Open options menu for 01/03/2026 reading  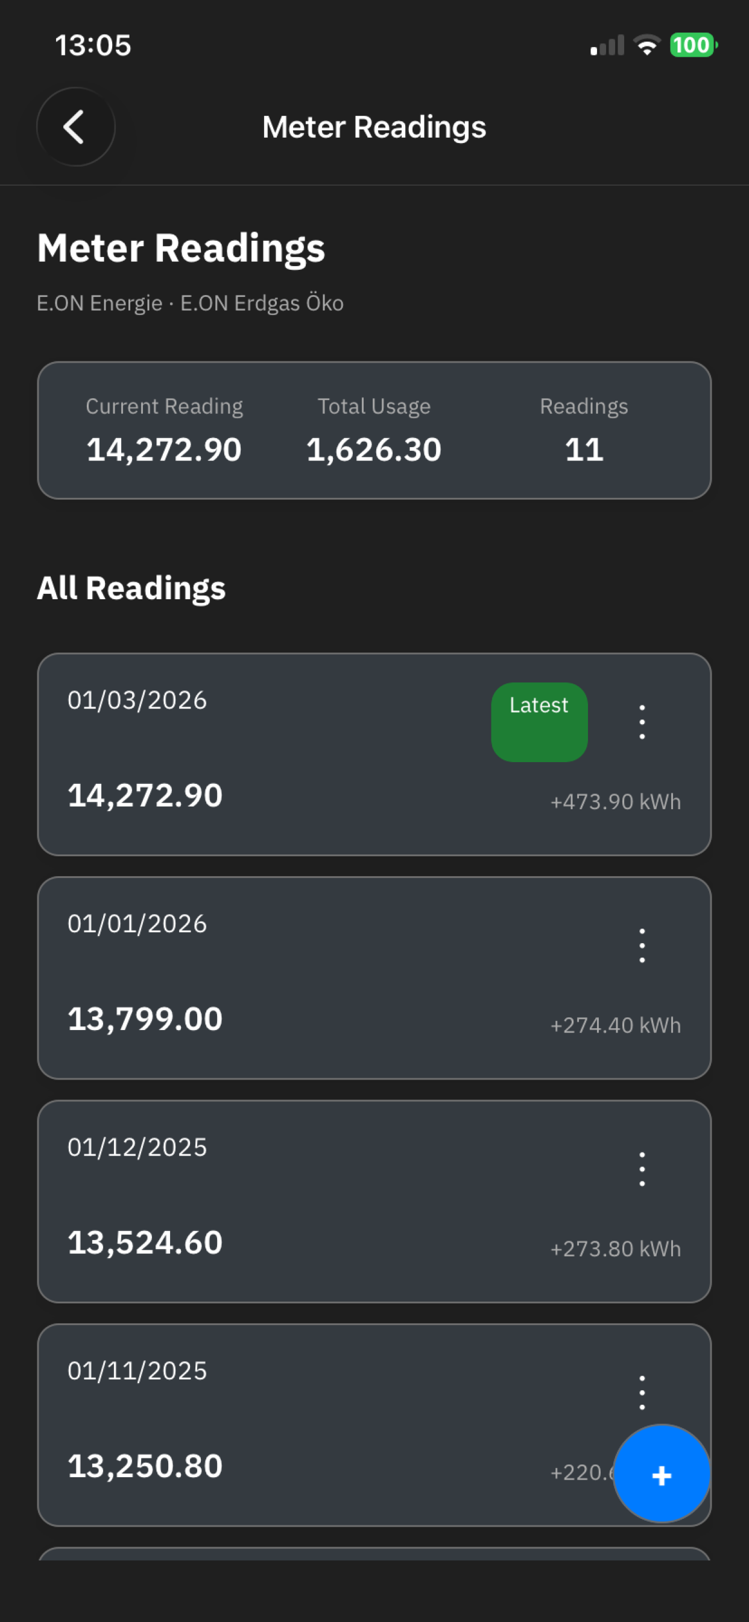tap(642, 722)
